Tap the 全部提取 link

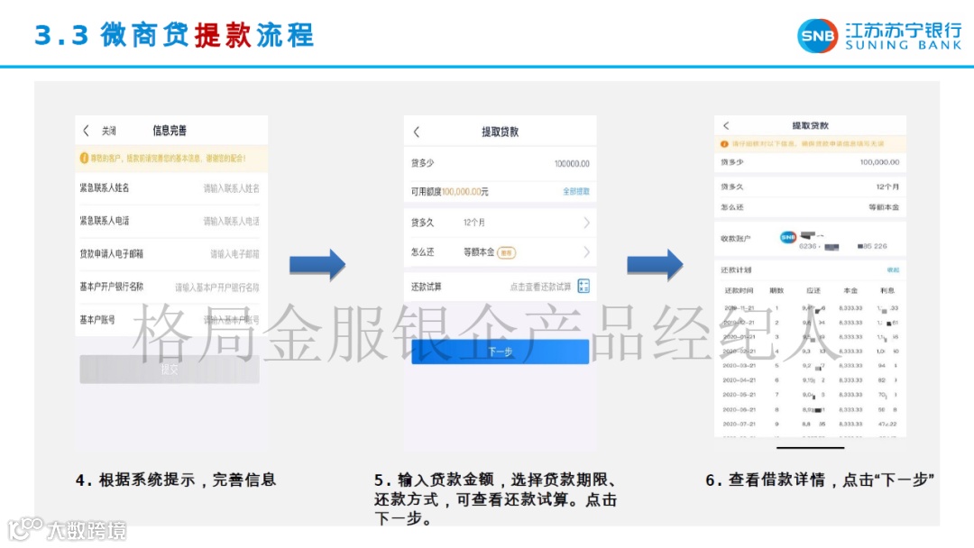pos(575,191)
